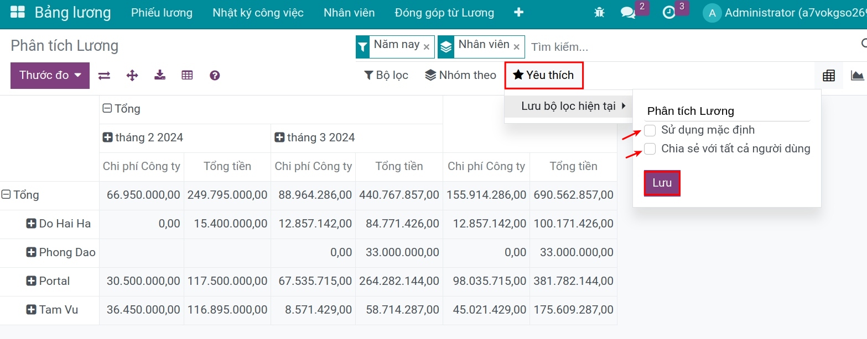This screenshot has height=339, width=867.
Task: Insert the pivot into a spreadsheet
Action: (187, 75)
